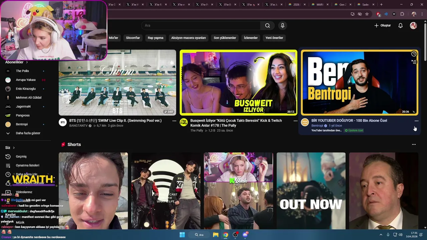Open Discord from taskbar
The height and width of the screenshot is (240, 427).
tap(246, 235)
